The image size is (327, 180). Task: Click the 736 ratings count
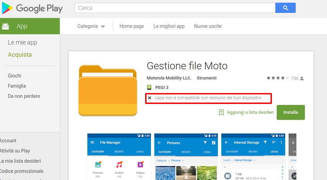pos(294,78)
